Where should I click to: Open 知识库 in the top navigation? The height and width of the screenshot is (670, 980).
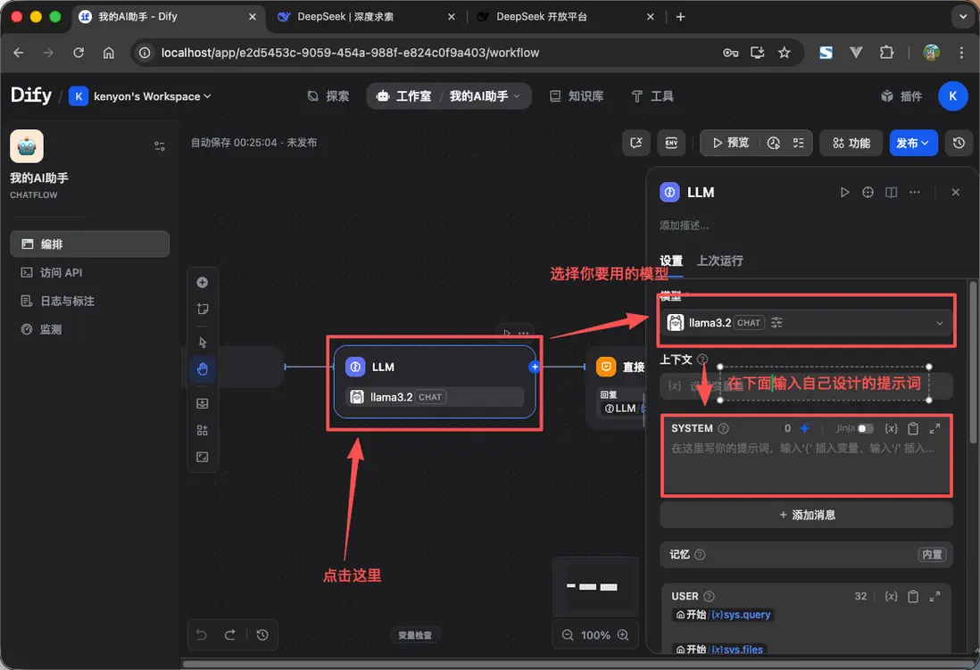coord(577,95)
